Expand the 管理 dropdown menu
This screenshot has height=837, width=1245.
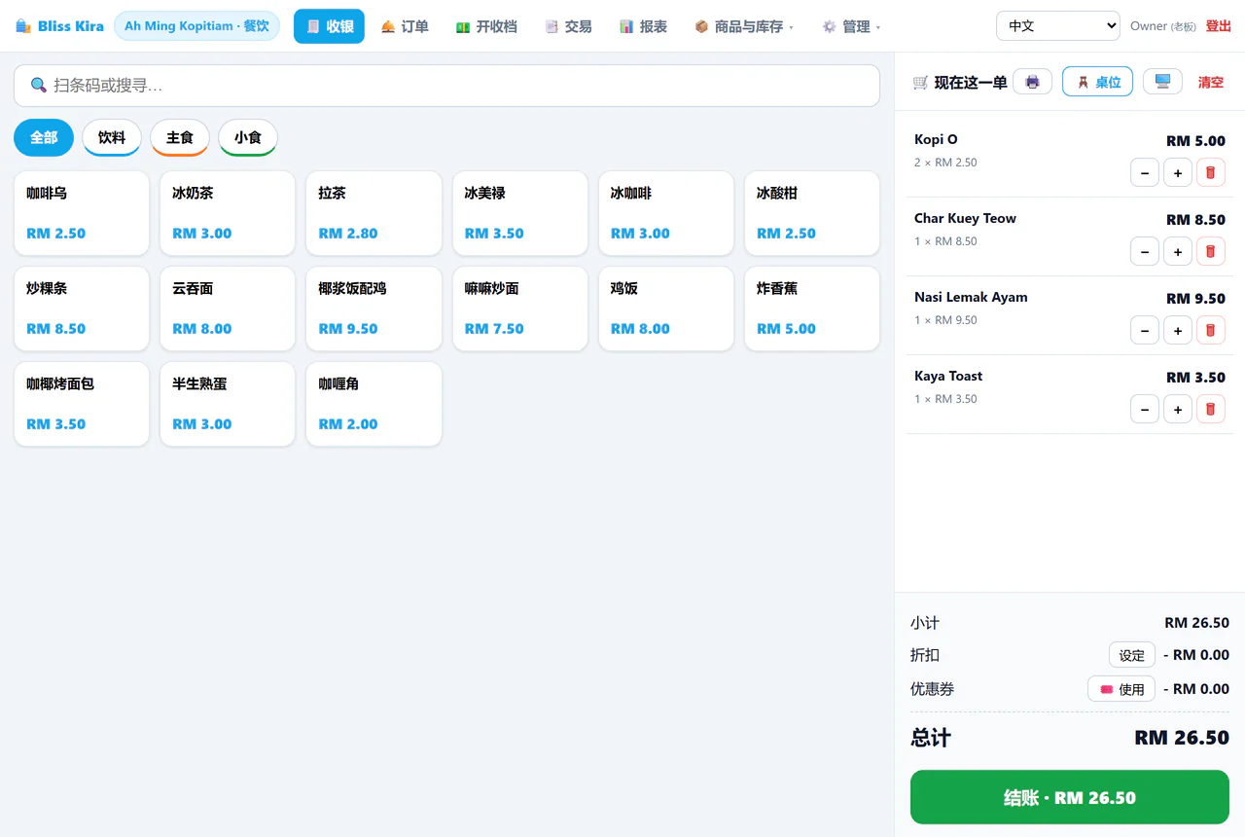pyautogui.click(x=851, y=26)
